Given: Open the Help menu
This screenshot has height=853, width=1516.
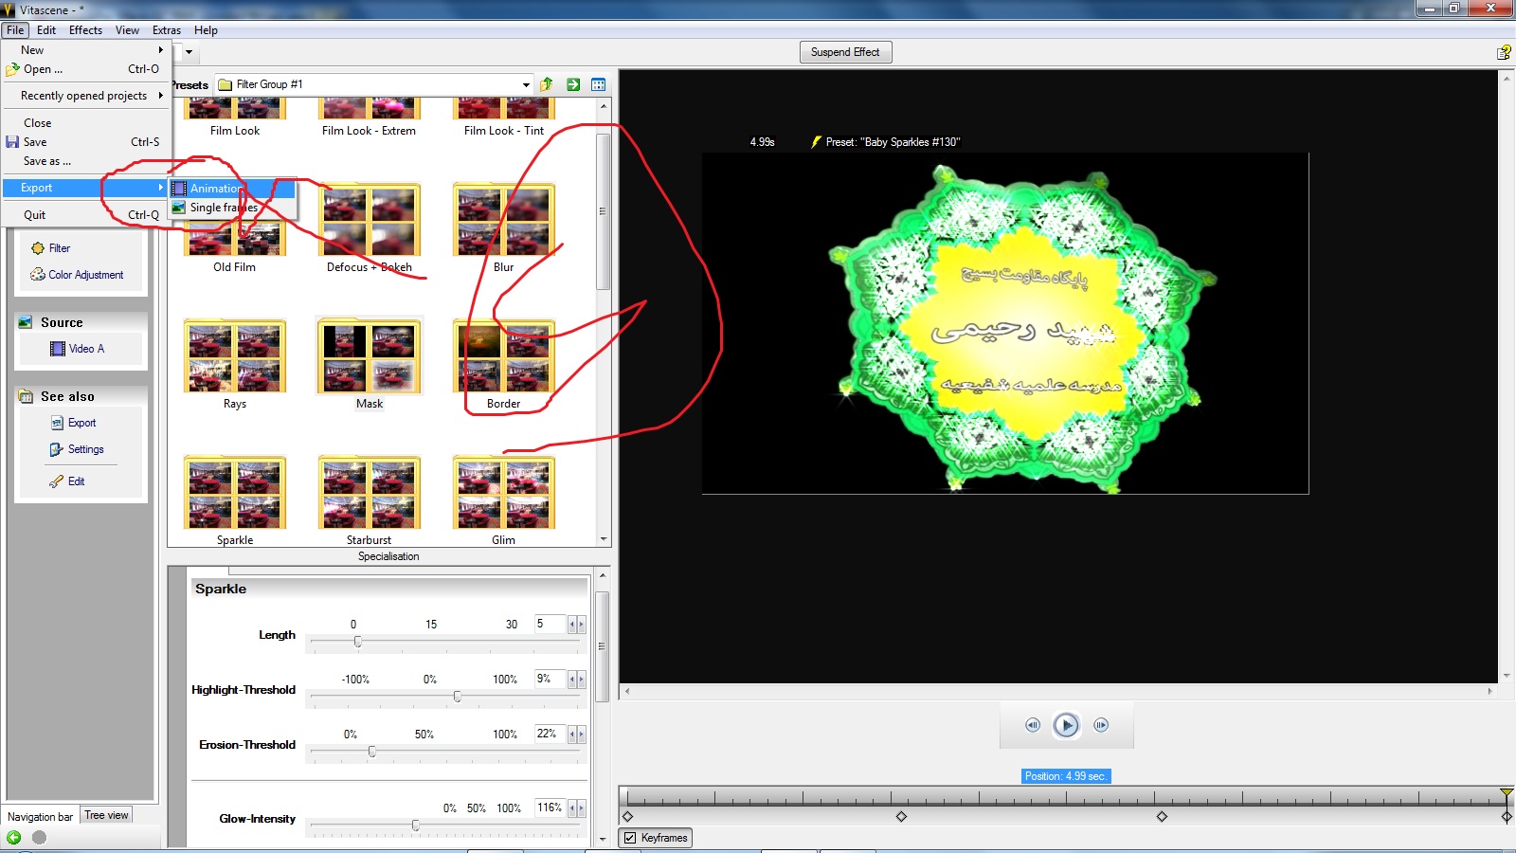Looking at the screenshot, I should point(206,30).
